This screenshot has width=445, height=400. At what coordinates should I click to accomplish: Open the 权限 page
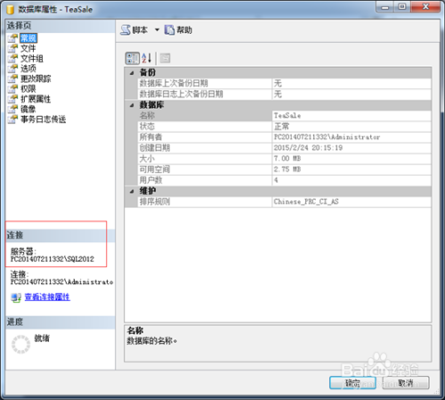28,89
